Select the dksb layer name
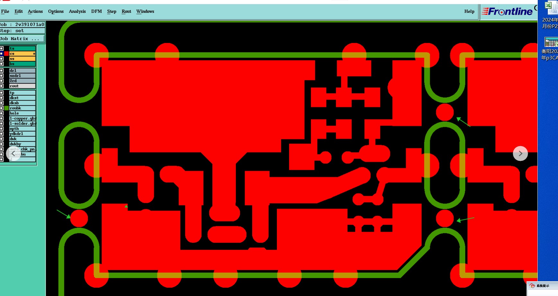The width and height of the screenshot is (558, 296). (x=22, y=103)
